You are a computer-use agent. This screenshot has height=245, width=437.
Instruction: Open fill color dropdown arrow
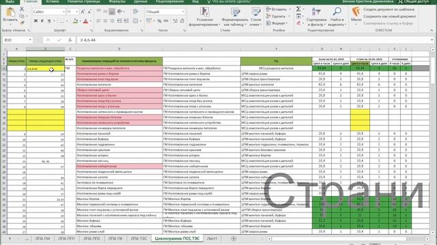[80, 21]
